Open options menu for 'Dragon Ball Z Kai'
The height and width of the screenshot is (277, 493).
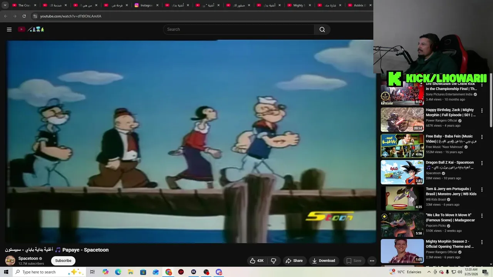pos(482,163)
